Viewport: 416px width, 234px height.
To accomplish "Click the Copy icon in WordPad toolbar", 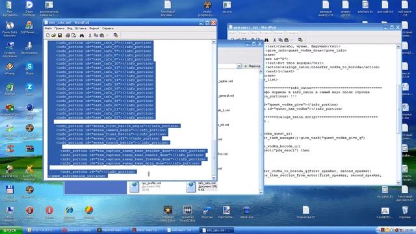I will coord(96,35).
